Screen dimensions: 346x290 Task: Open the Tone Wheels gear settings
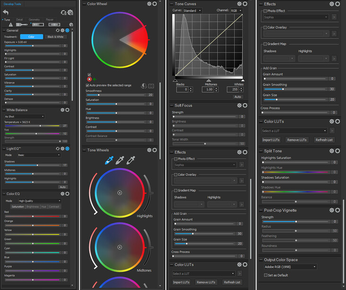[149, 150]
